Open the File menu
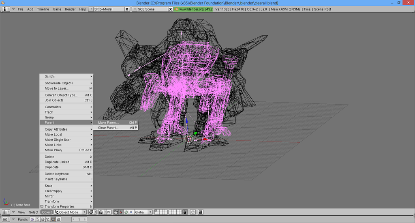Screen dimensions: 415x223 (x=20, y=9)
